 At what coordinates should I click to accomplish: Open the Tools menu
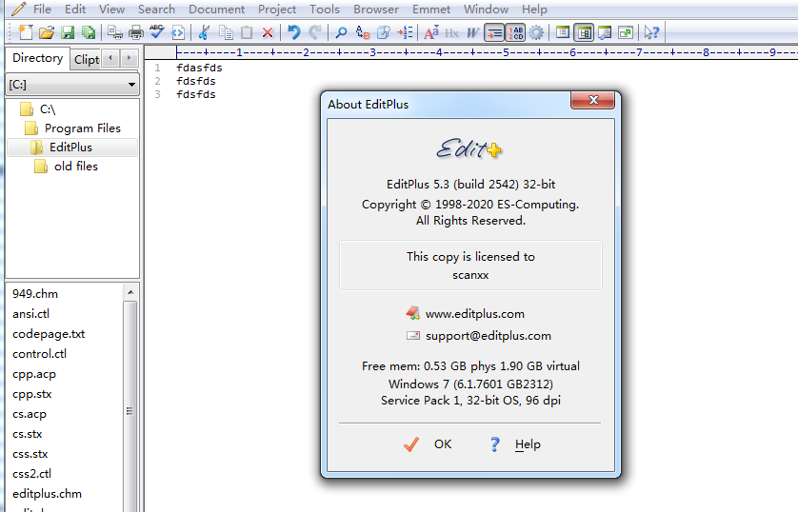[x=324, y=10]
